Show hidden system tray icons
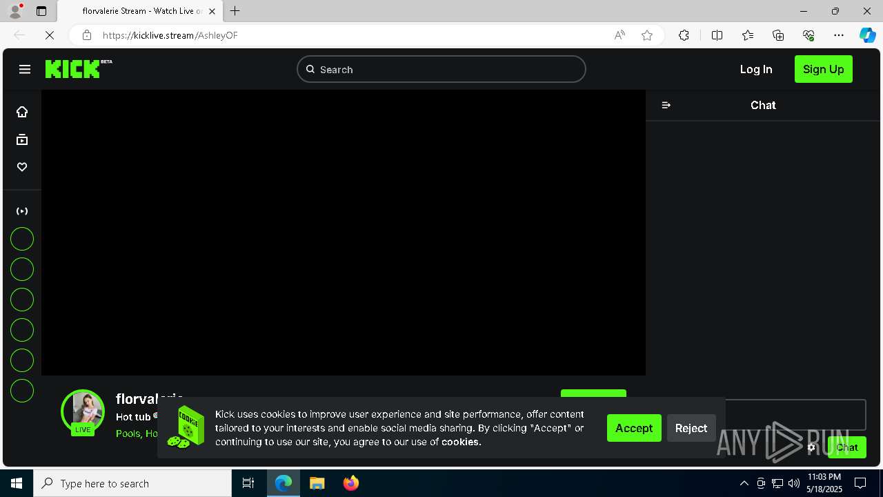 pos(744,483)
